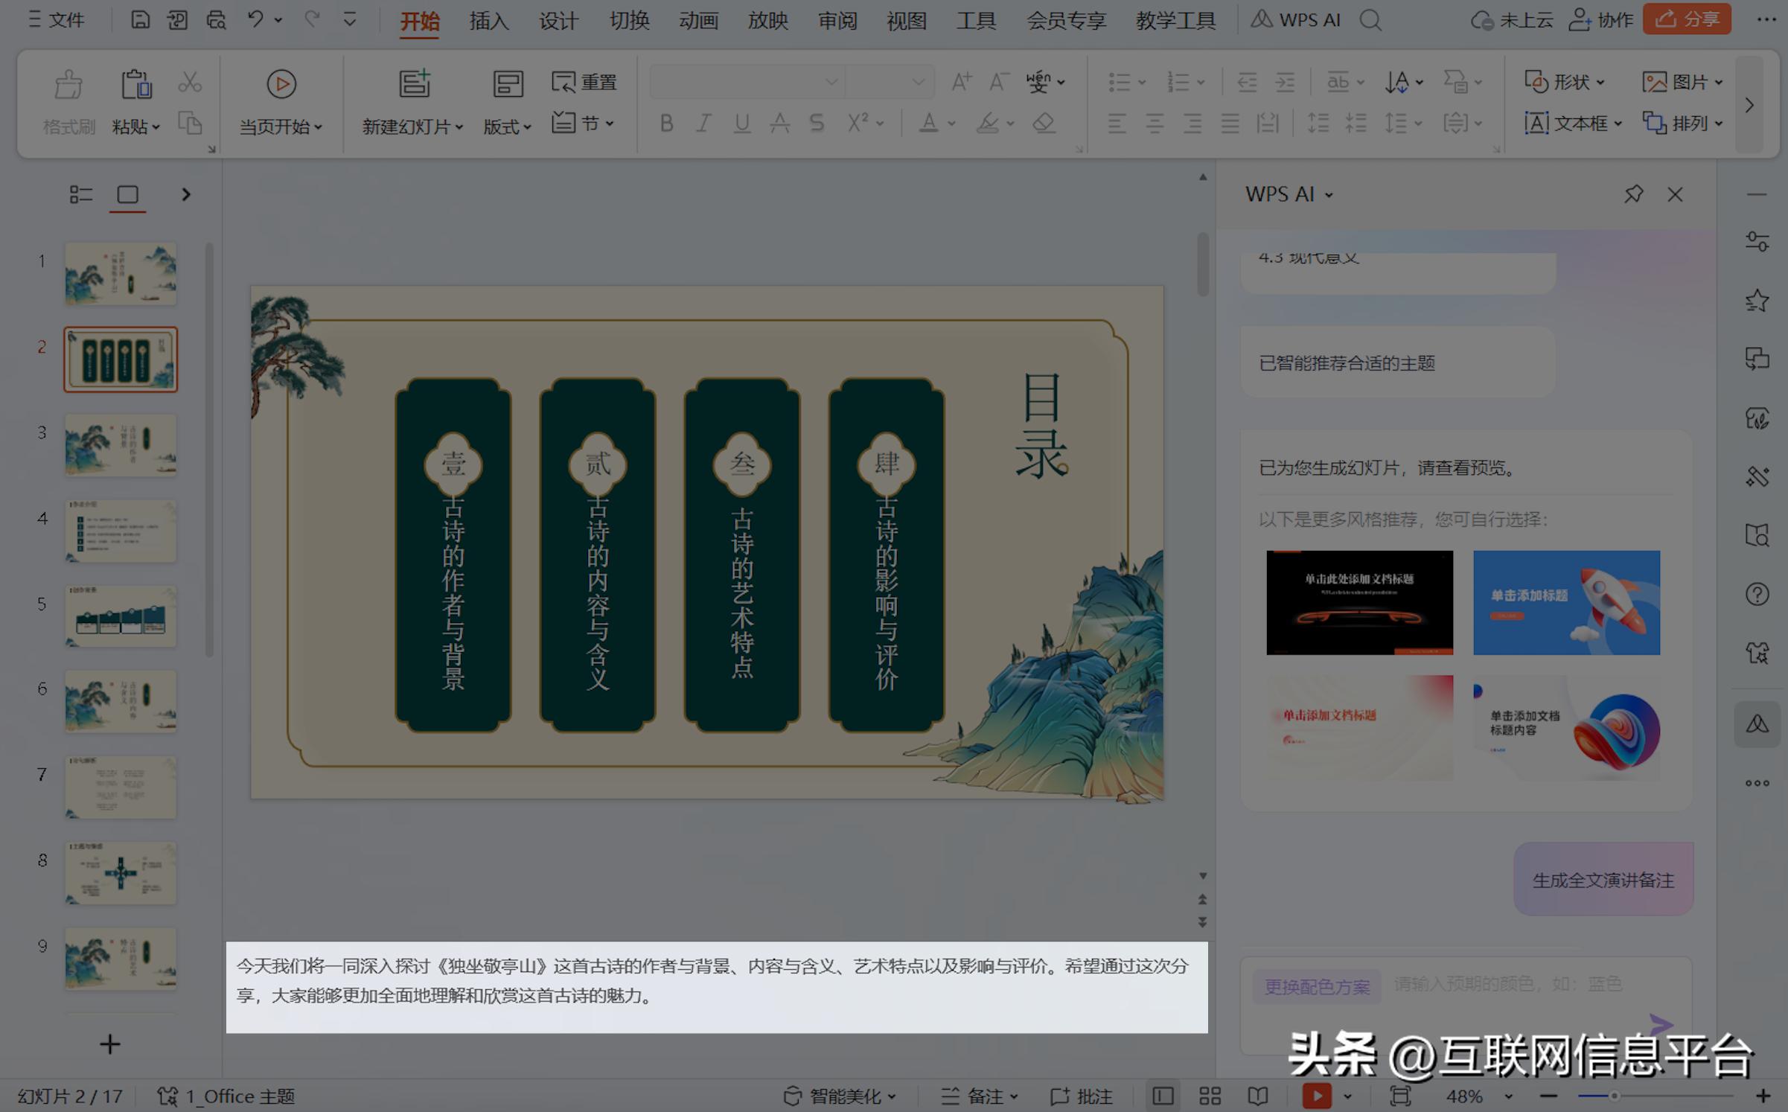This screenshot has width=1788, height=1112.
Task: Click the 生成全文演讲备注 button
Action: coord(1603,879)
